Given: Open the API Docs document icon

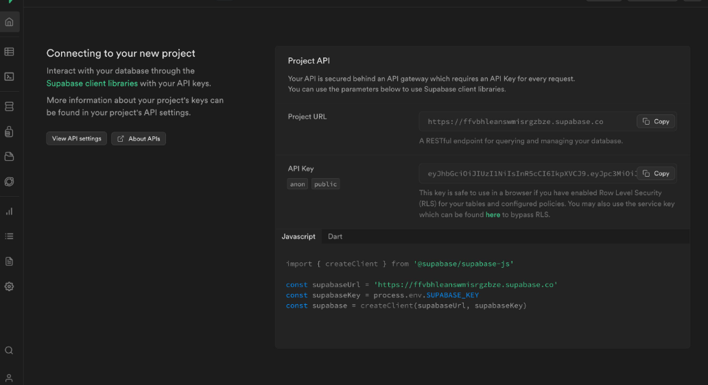Looking at the screenshot, I should click(x=9, y=262).
